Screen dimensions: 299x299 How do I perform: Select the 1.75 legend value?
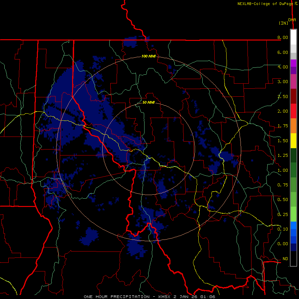click(x=283, y=126)
